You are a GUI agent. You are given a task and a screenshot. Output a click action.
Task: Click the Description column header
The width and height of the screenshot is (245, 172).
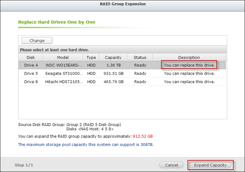coord(189,57)
